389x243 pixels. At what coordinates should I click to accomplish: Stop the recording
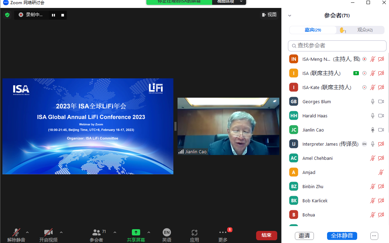pyautogui.click(x=63, y=15)
